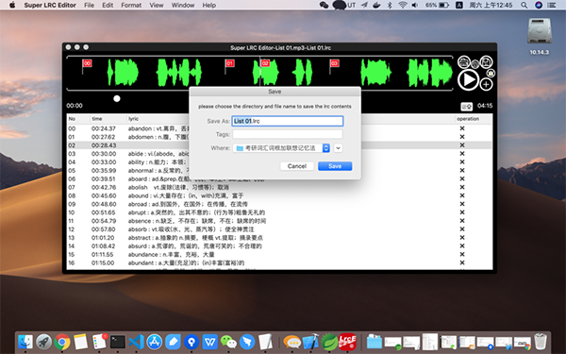Click the 'lyric' column header
The image size is (566, 354).
pos(134,119)
